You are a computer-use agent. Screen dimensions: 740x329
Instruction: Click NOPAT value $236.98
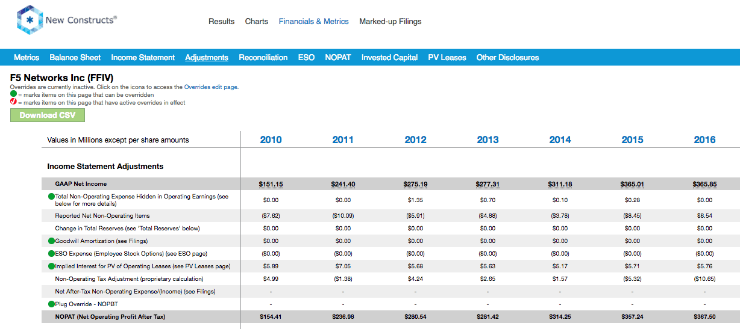point(343,317)
